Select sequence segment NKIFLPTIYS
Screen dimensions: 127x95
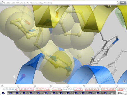26,89
